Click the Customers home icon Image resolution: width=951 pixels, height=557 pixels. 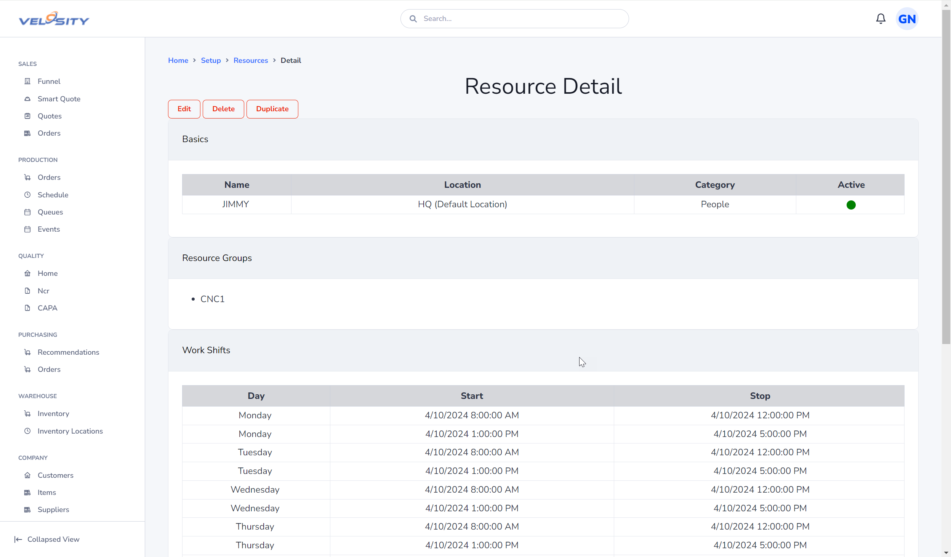coord(27,475)
